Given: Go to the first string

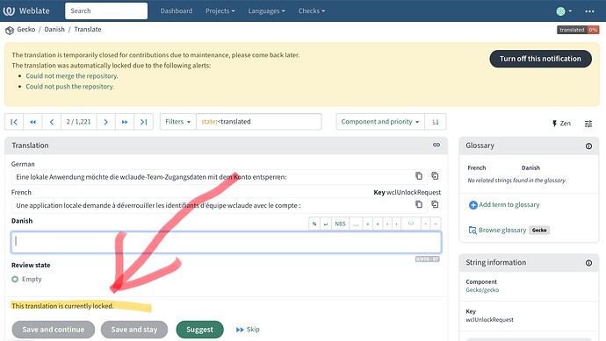Looking at the screenshot, I should click(x=14, y=122).
